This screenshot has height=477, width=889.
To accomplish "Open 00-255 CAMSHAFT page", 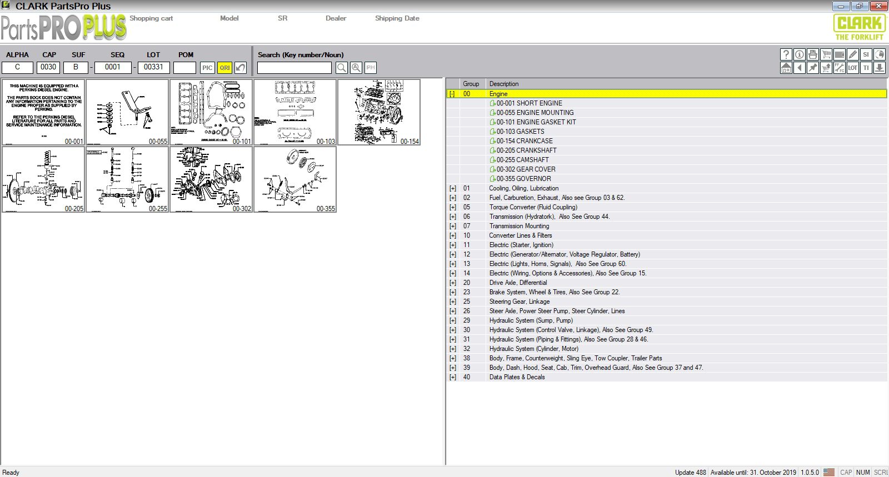I will point(522,160).
